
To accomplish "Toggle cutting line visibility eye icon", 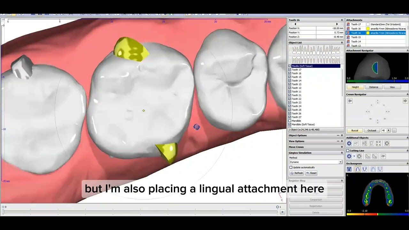I will click(x=383, y=157).
